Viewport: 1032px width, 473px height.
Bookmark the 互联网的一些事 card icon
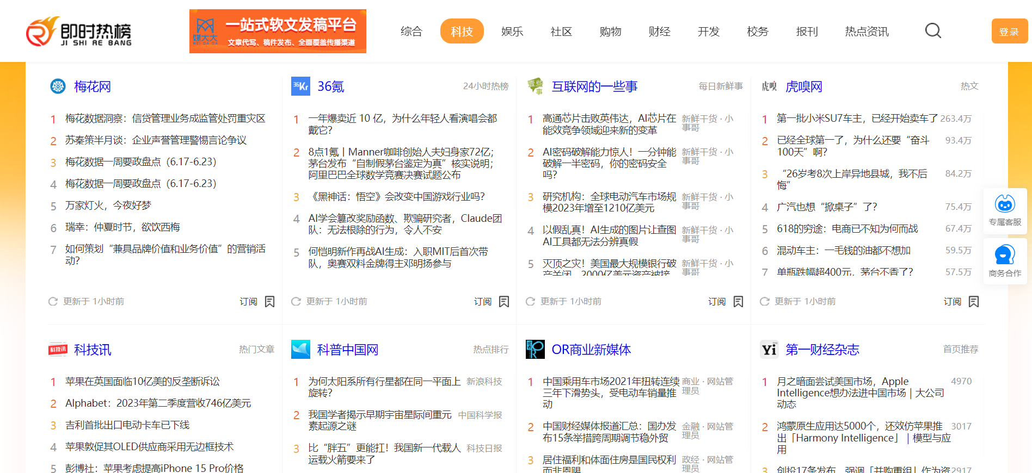click(x=738, y=301)
